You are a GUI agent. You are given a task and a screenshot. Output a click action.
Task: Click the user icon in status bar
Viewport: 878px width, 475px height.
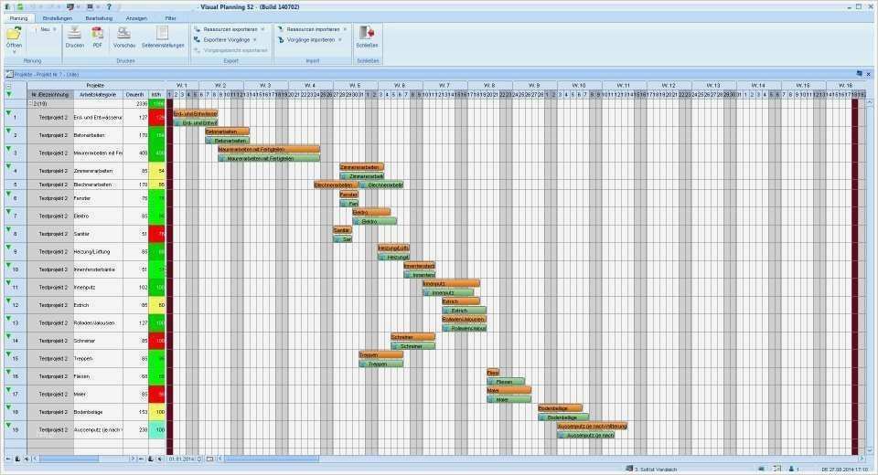[791, 469]
